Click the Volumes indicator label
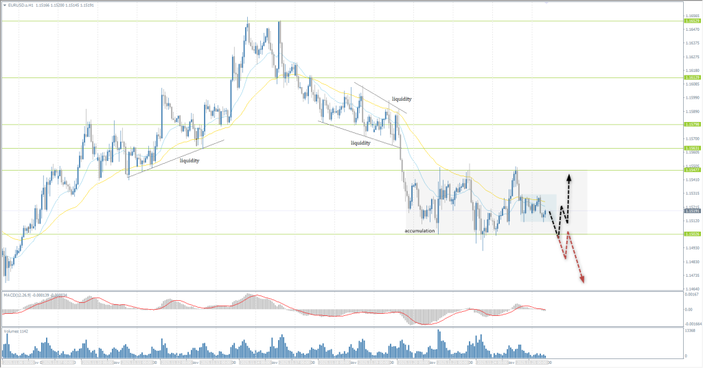Viewport: 703px width, 368px height. pyautogui.click(x=14, y=332)
